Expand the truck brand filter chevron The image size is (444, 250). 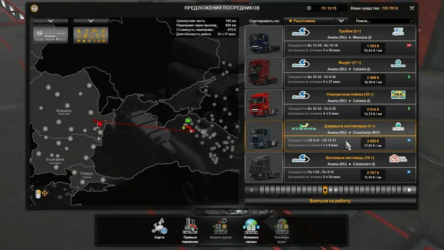pyautogui.click(x=51, y=21)
